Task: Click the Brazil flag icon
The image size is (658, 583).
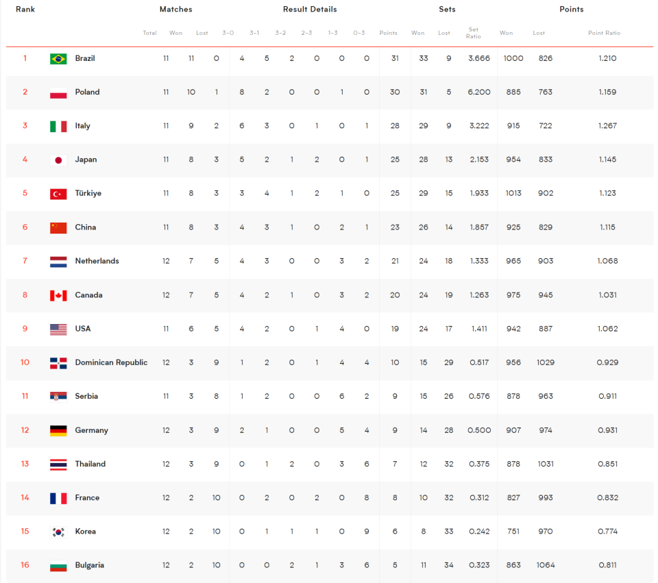Action: [x=58, y=59]
